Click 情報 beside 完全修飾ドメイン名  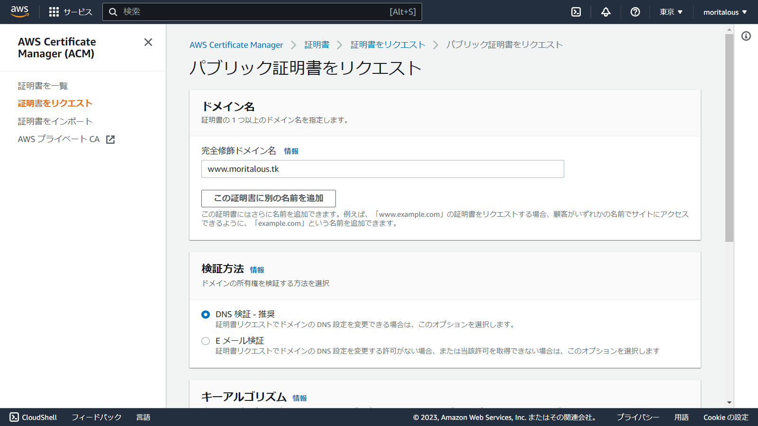291,151
